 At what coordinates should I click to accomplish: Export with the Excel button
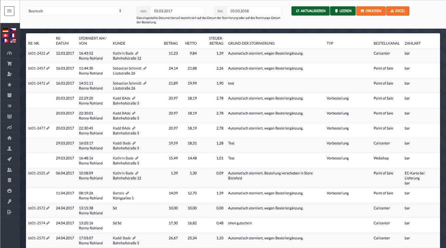click(x=398, y=11)
